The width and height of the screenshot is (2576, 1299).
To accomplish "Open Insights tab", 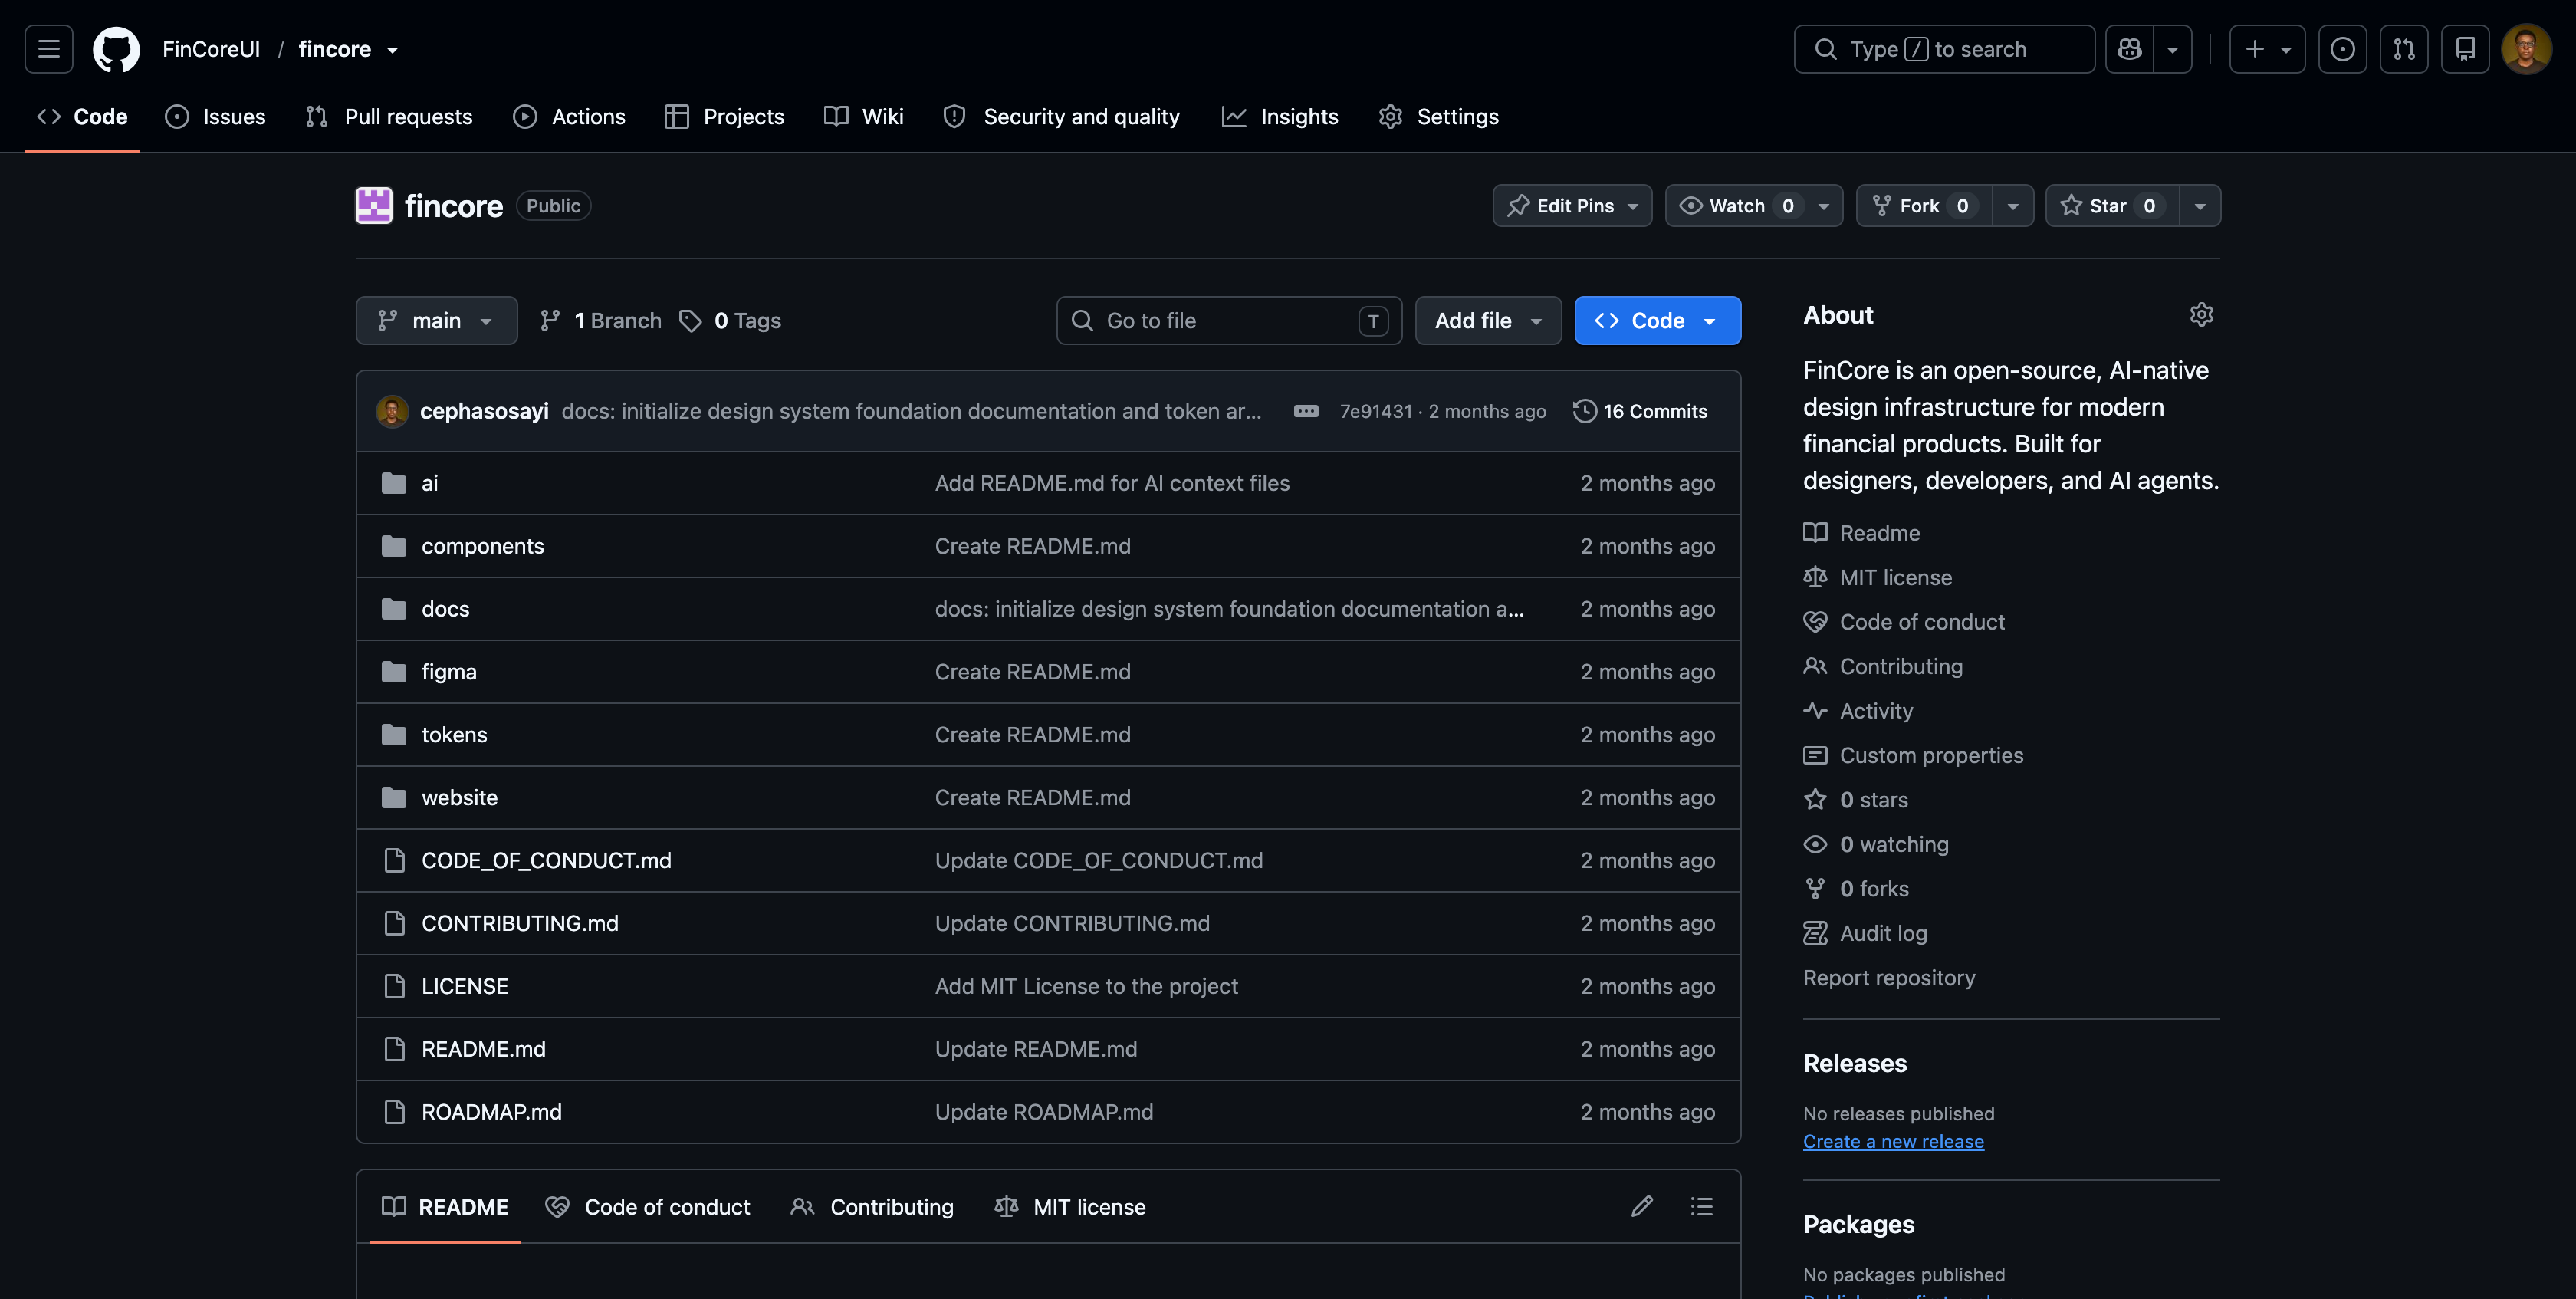I will pyautogui.click(x=1279, y=116).
